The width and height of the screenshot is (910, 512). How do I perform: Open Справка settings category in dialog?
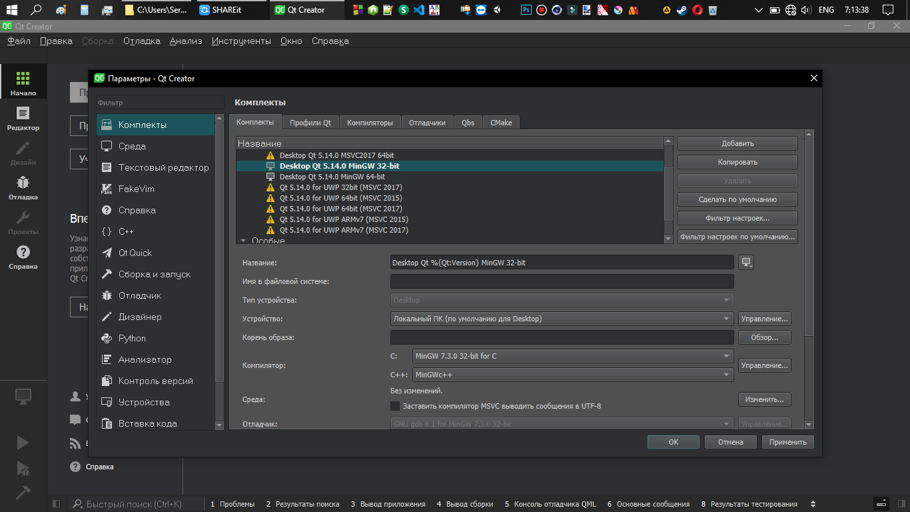coord(155,210)
